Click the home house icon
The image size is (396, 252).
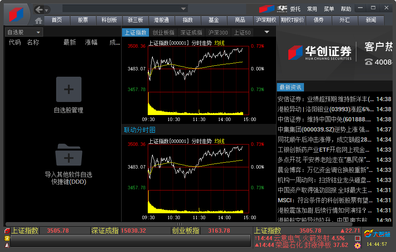pyautogui.click(x=39, y=20)
